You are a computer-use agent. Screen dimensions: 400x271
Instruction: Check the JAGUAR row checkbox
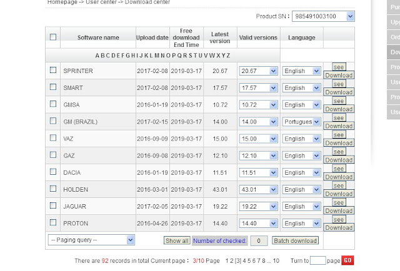tap(53, 205)
